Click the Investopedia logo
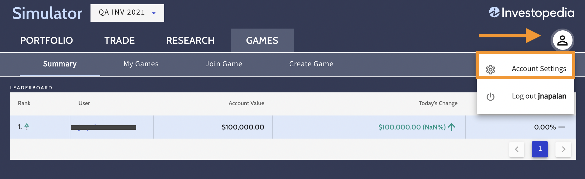 [x=532, y=13]
